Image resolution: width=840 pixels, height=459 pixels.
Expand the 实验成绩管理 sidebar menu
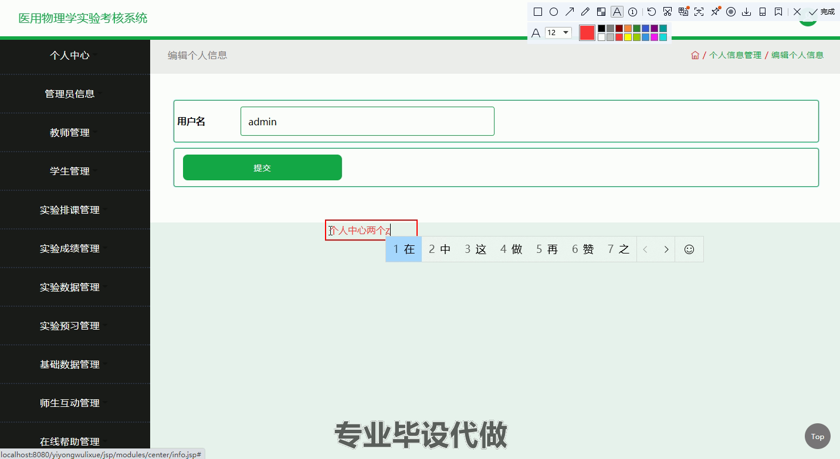pyautogui.click(x=75, y=248)
